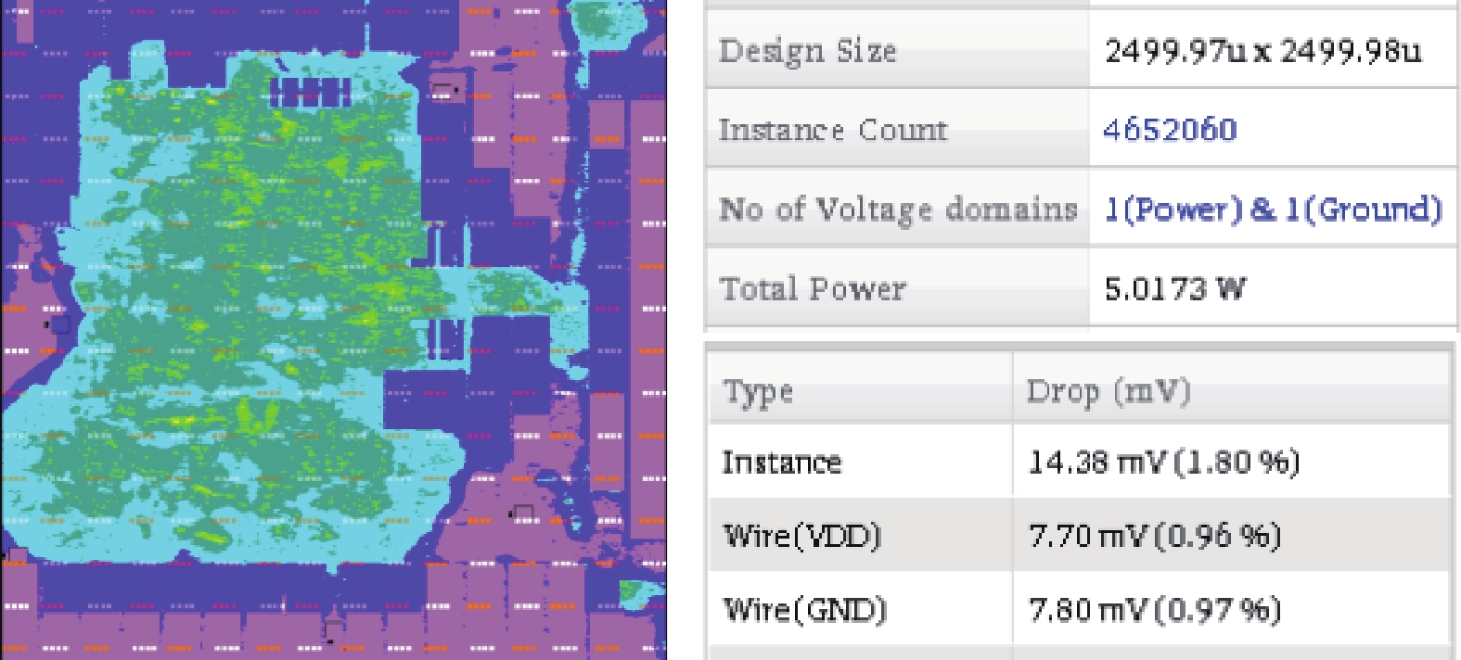Click the 5.0173 W total power value
This screenshot has height=660, width=1461.
[x=1174, y=289]
